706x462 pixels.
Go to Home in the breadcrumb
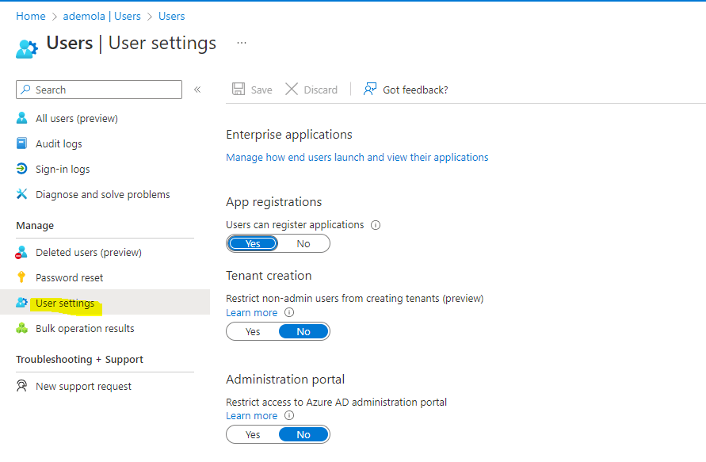31,16
